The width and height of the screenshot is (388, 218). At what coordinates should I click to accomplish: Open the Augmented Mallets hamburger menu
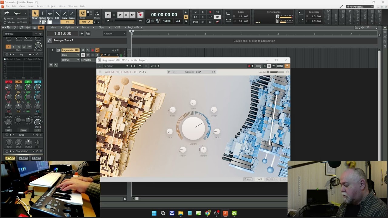tap(100, 72)
